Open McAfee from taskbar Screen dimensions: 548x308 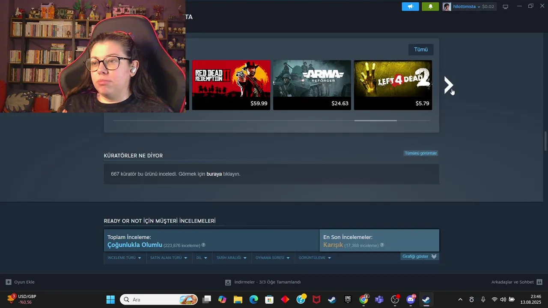click(x=316, y=299)
